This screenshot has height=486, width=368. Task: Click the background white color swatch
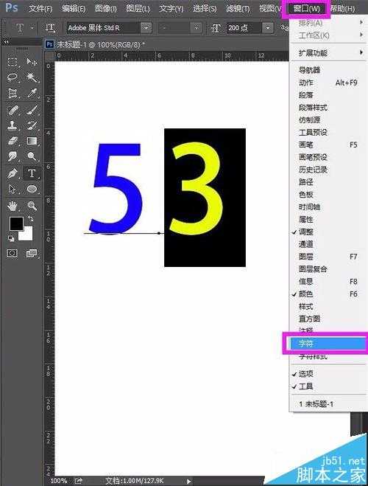(27, 235)
